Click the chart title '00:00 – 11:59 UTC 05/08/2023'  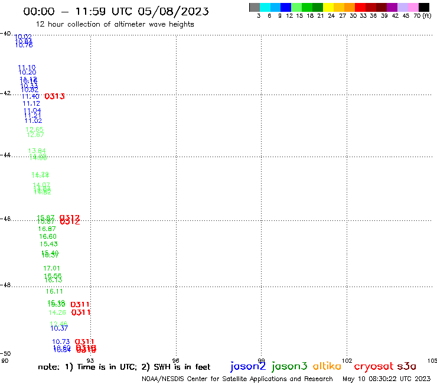click(116, 11)
